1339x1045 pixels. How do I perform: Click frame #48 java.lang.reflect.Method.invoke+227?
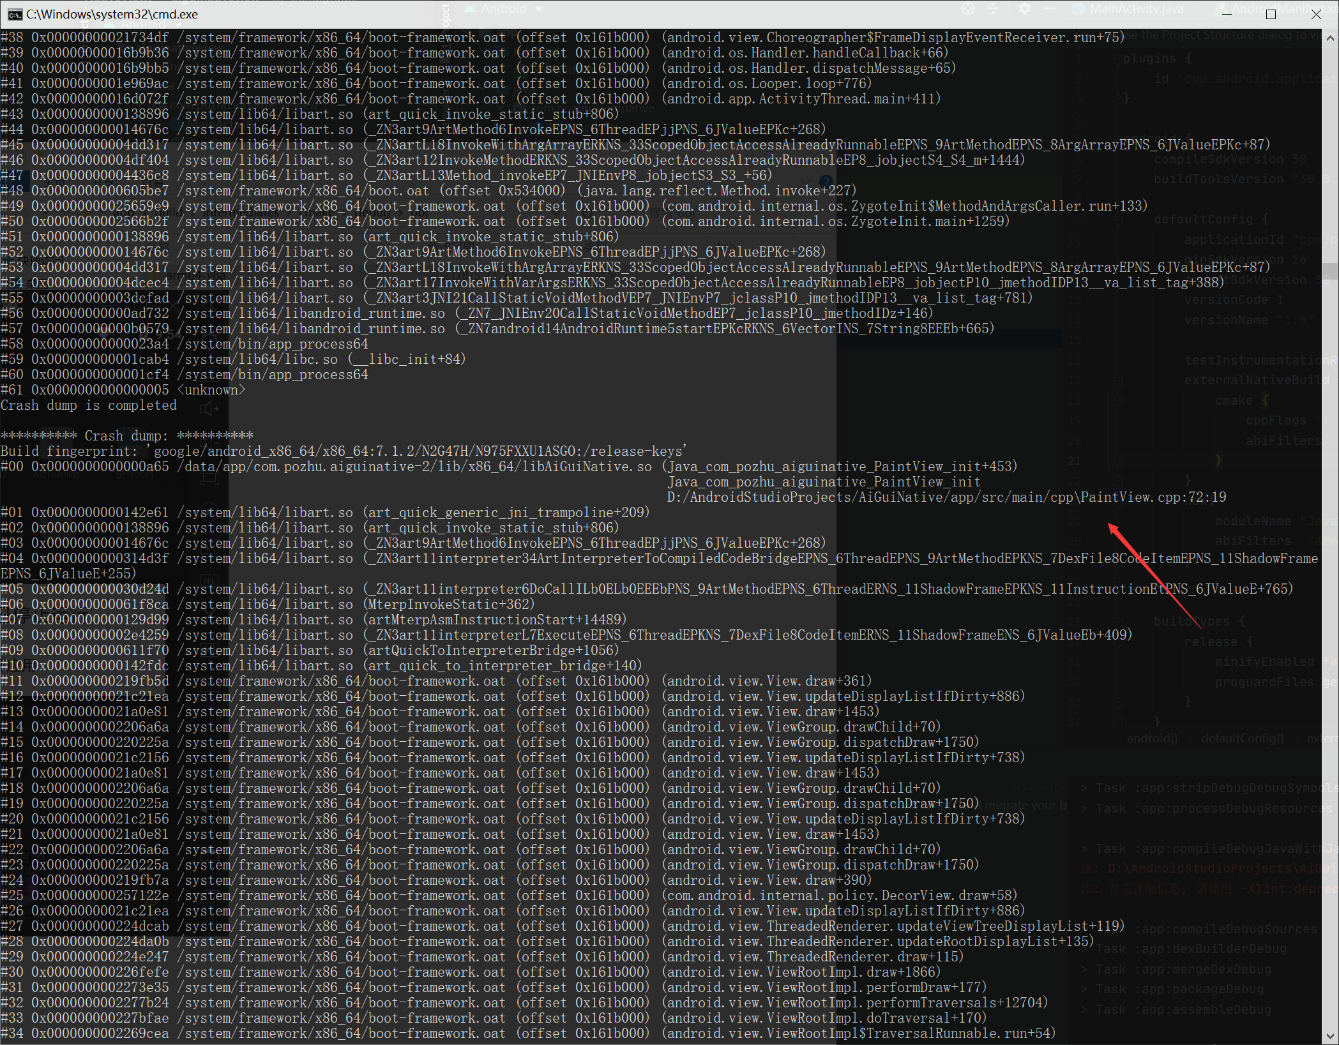click(x=428, y=191)
